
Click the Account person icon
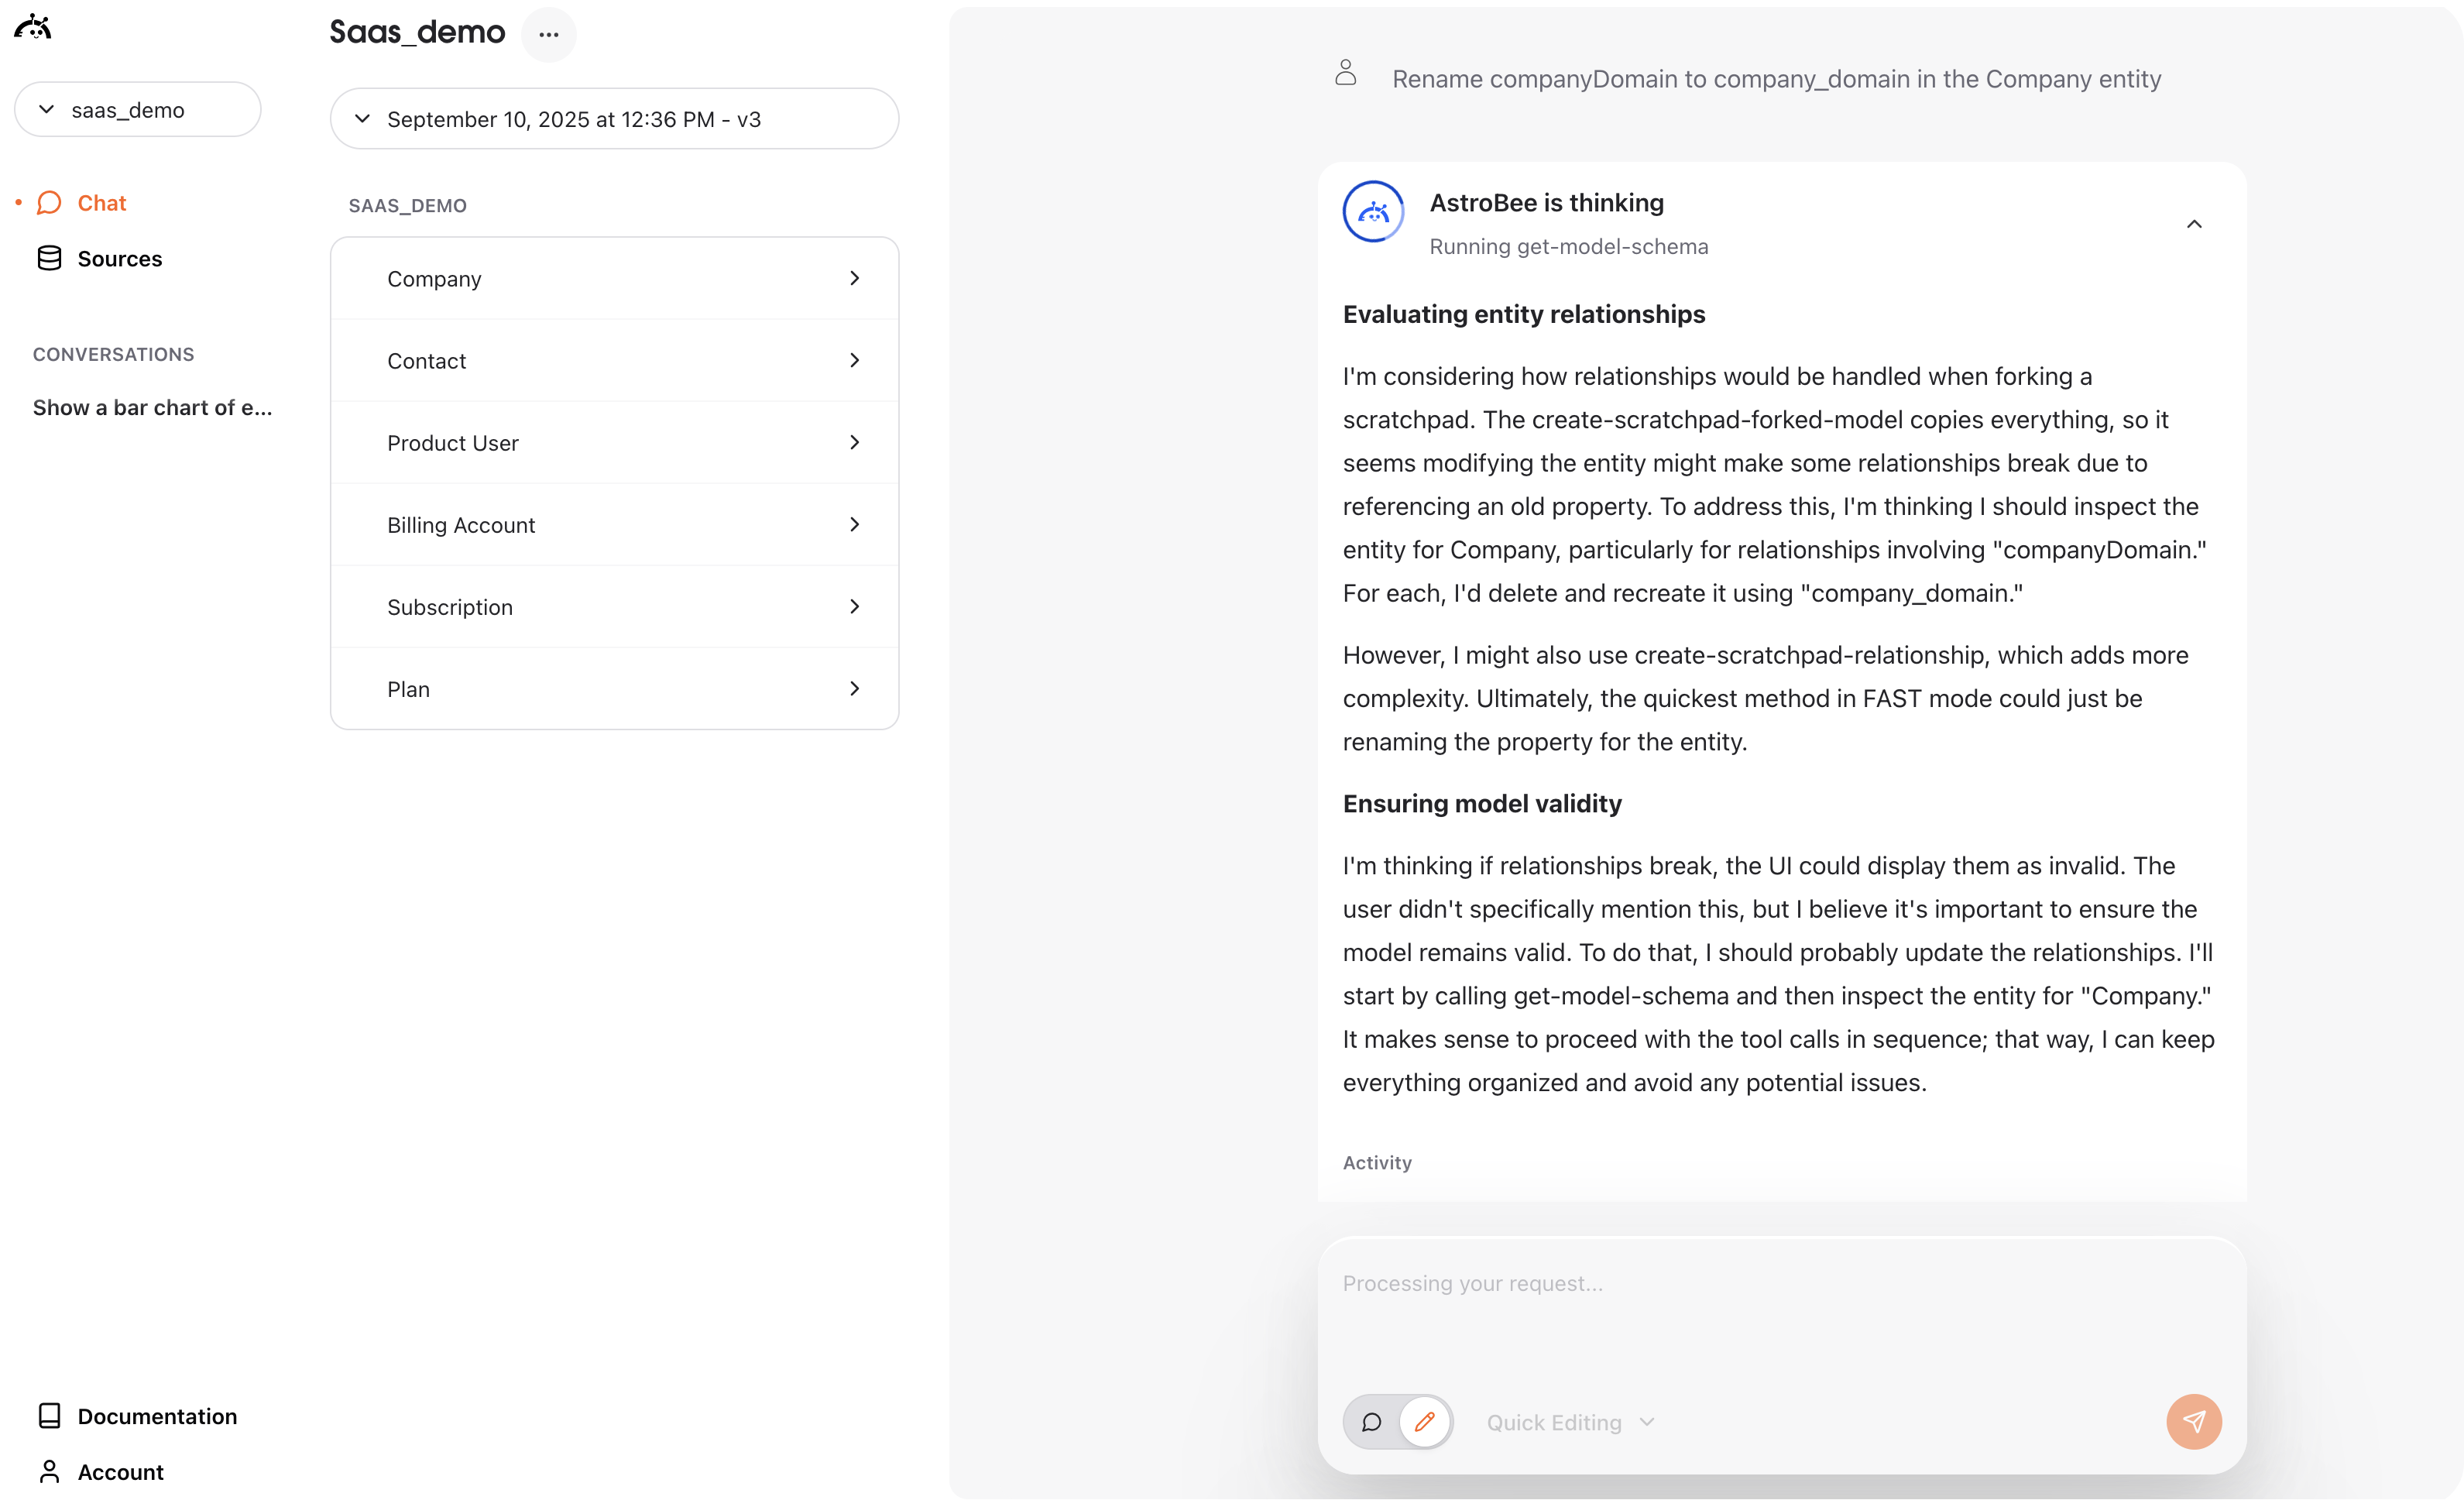[49, 1472]
